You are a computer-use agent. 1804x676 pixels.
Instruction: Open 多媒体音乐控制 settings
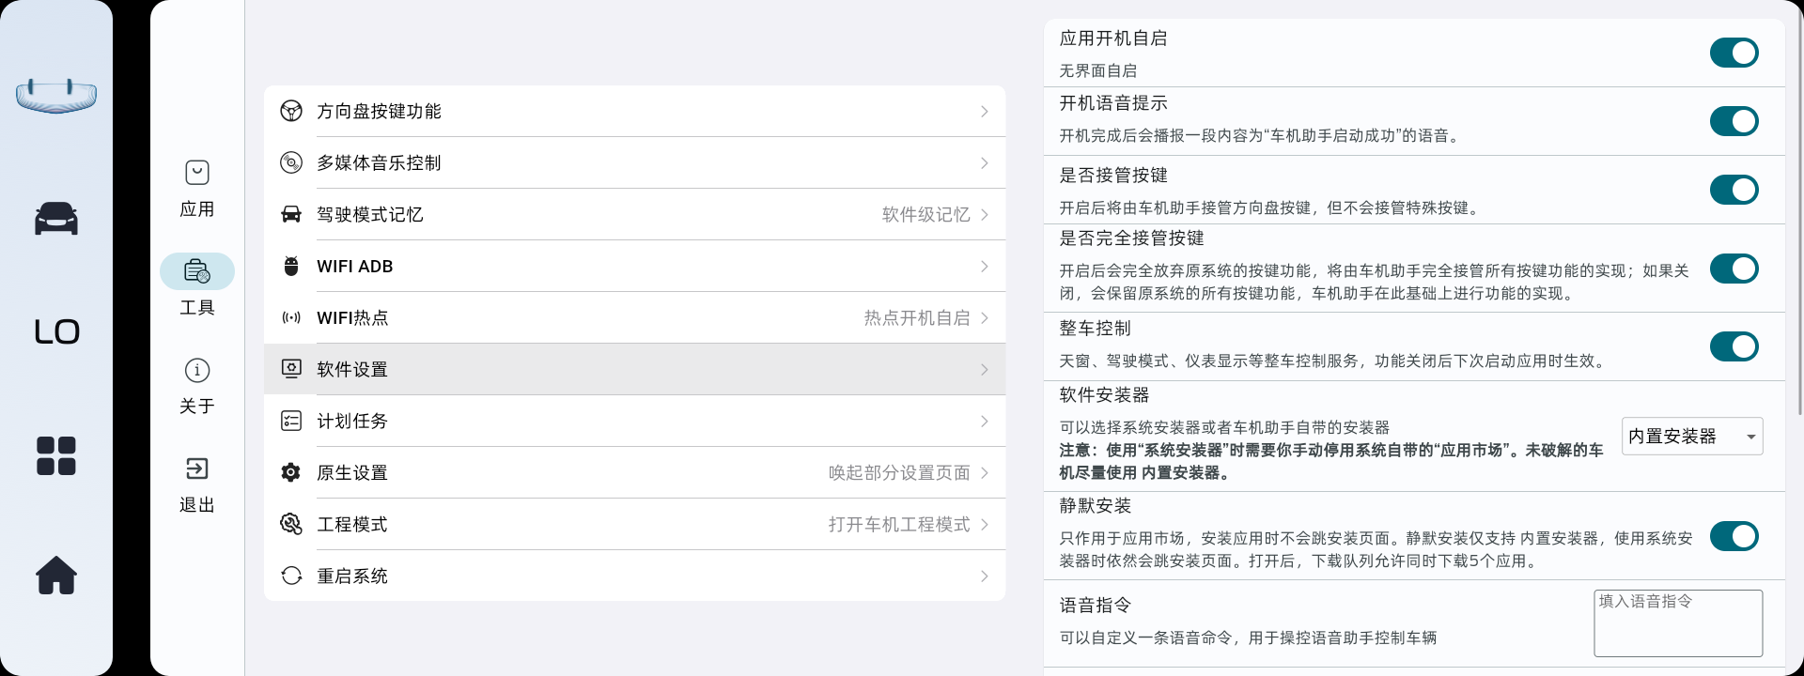coord(634,163)
